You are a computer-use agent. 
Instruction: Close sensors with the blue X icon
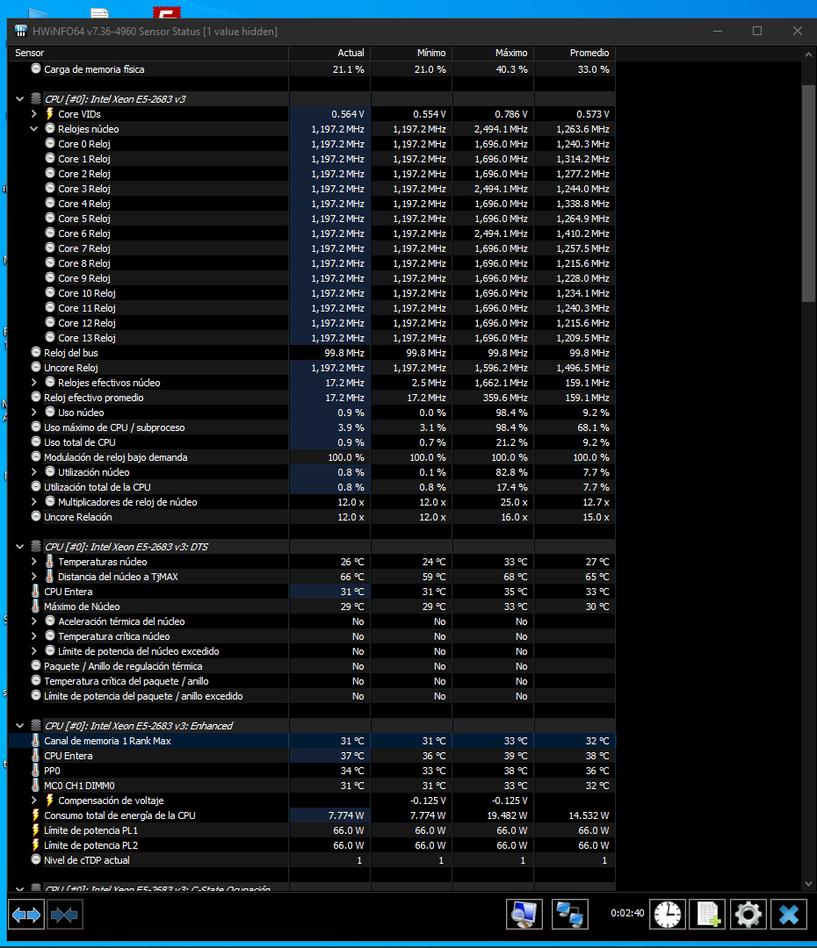[x=789, y=914]
